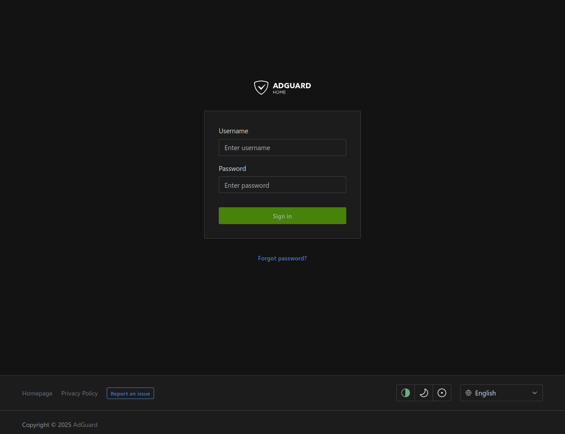Click the Password label
Image resolution: width=565 pixels, height=434 pixels.
coord(232,169)
